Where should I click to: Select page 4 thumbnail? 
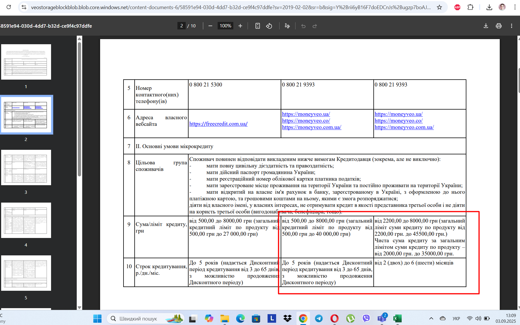[26, 220]
